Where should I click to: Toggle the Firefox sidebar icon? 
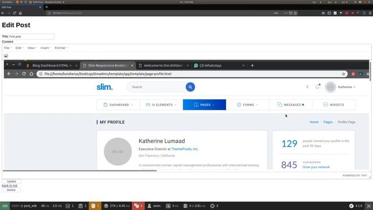tap(329, 13)
